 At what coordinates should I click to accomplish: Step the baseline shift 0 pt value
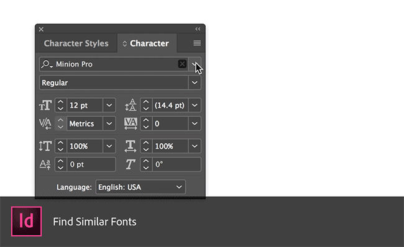click(x=60, y=164)
